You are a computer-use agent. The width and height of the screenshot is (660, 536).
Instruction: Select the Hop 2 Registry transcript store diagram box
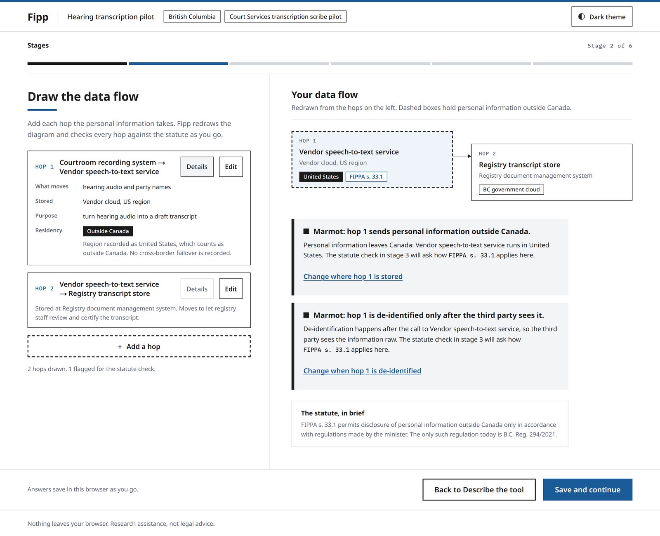(552, 172)
